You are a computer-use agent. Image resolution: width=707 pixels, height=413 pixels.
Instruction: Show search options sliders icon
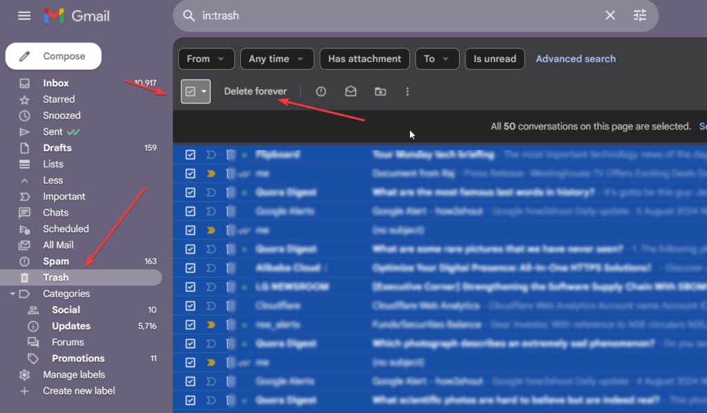tap(640, 16)
